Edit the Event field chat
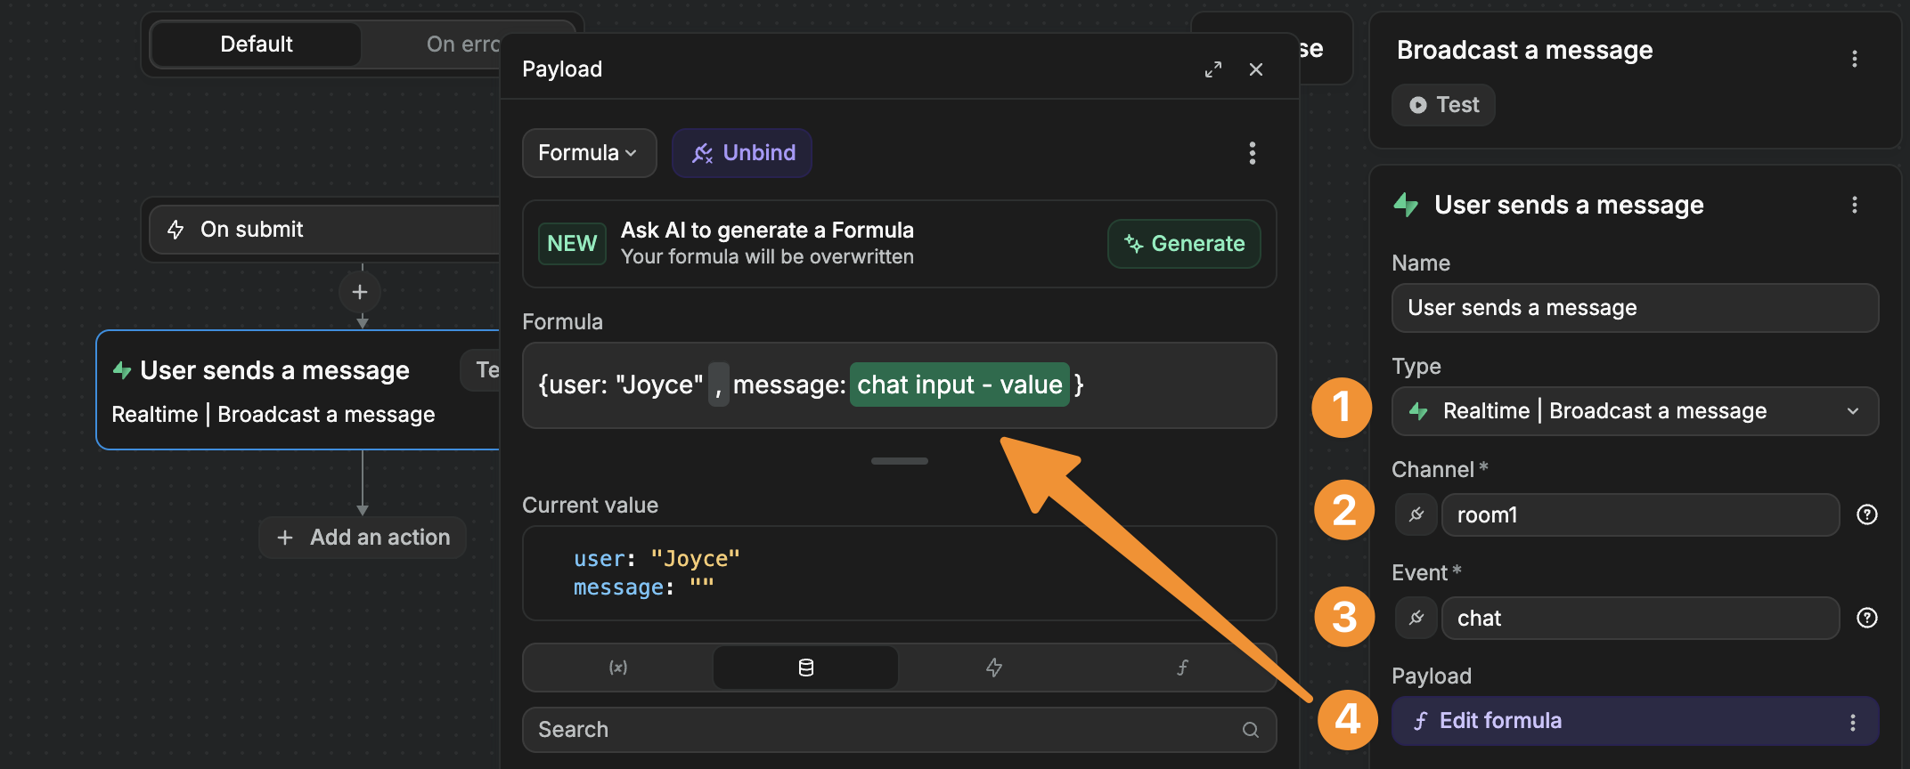Viewport: 1910px width, 769px height. pos(1641,618)
